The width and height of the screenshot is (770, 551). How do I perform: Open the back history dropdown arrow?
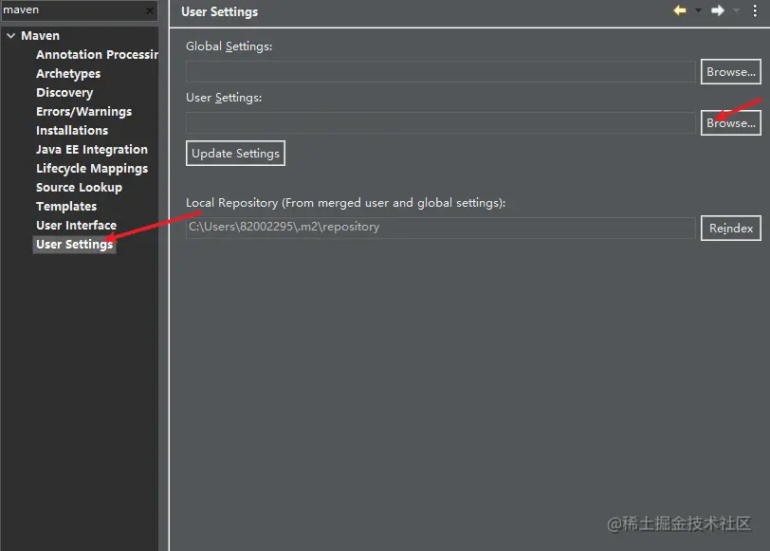(x=698, y=10)
